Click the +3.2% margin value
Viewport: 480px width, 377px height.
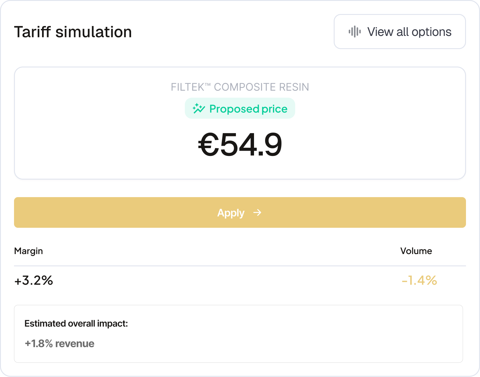point(34,280)
